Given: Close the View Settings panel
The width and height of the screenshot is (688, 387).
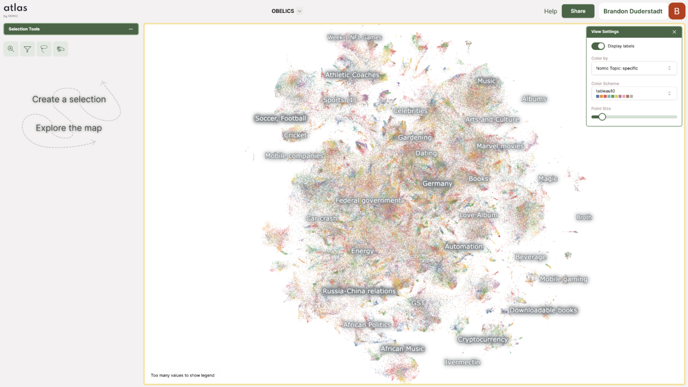Looking at the screenshot, I should coord(674,32).
